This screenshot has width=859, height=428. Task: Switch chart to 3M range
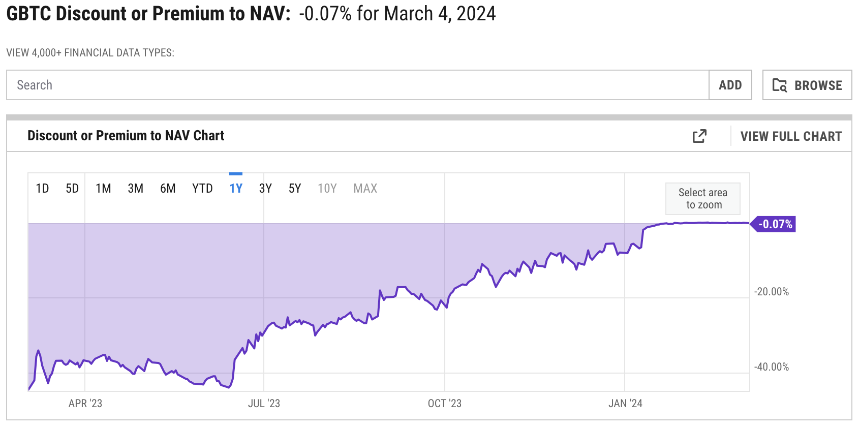click(135, 189)
